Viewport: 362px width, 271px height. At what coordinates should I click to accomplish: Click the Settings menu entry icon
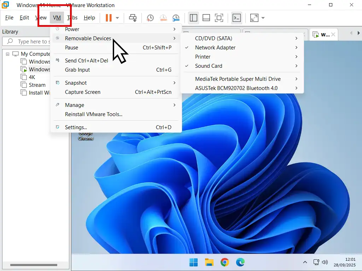58,127
